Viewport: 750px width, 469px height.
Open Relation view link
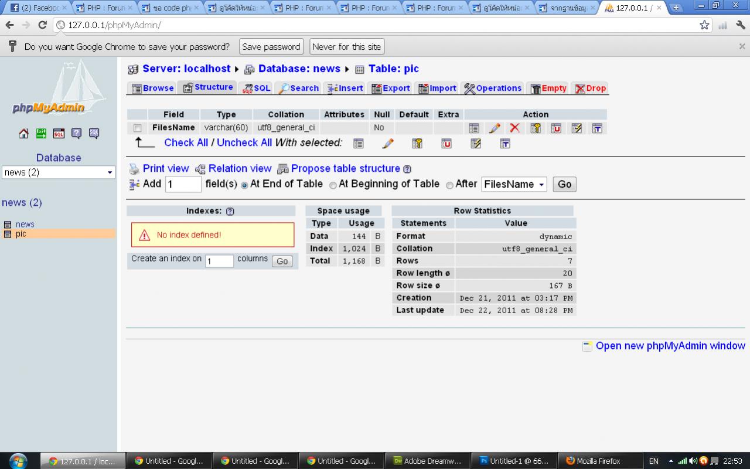(x=240, y=168)
